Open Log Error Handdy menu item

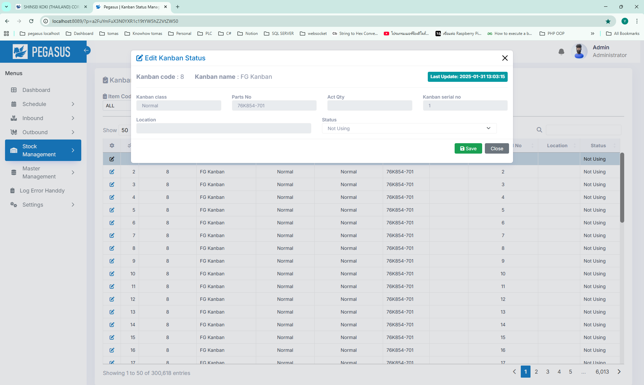(x=42, y=190)
